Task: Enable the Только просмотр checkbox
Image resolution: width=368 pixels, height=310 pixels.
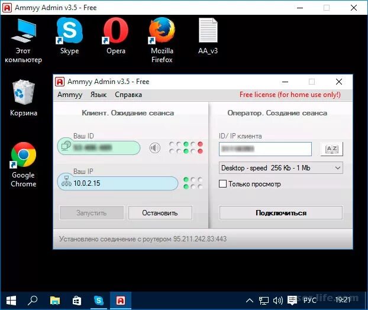Action: (222, 184)
